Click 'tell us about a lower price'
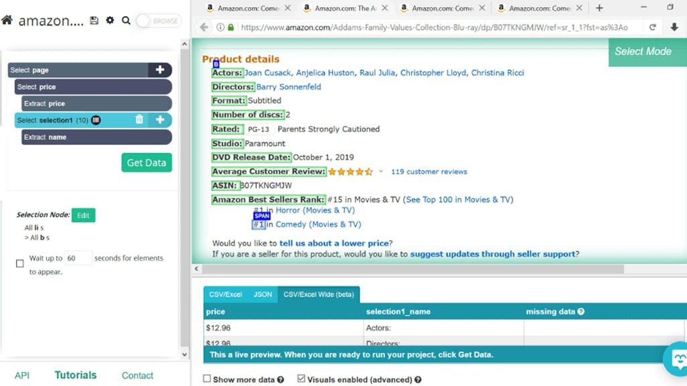 334,243
